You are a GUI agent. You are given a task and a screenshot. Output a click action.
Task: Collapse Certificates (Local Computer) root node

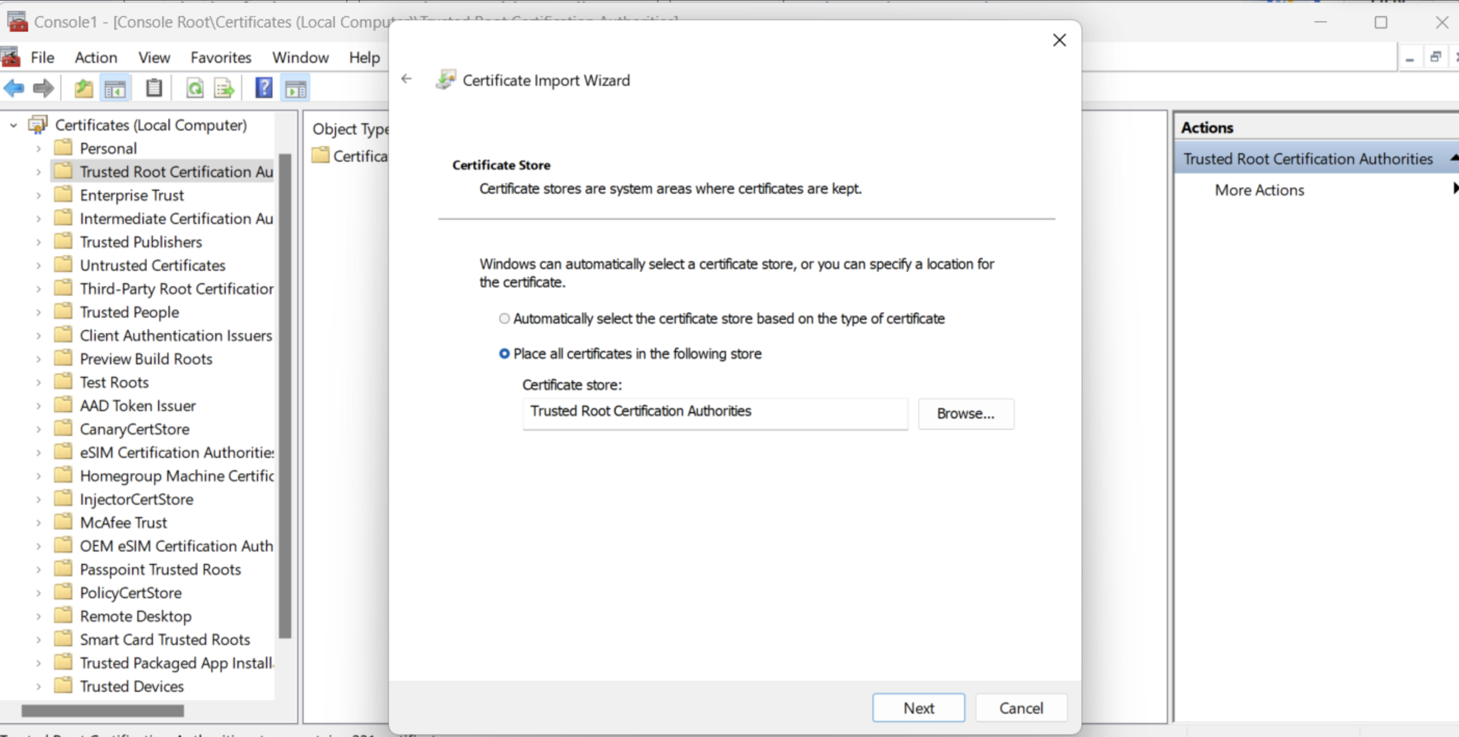pyautogui.click(x=14, y=125)
